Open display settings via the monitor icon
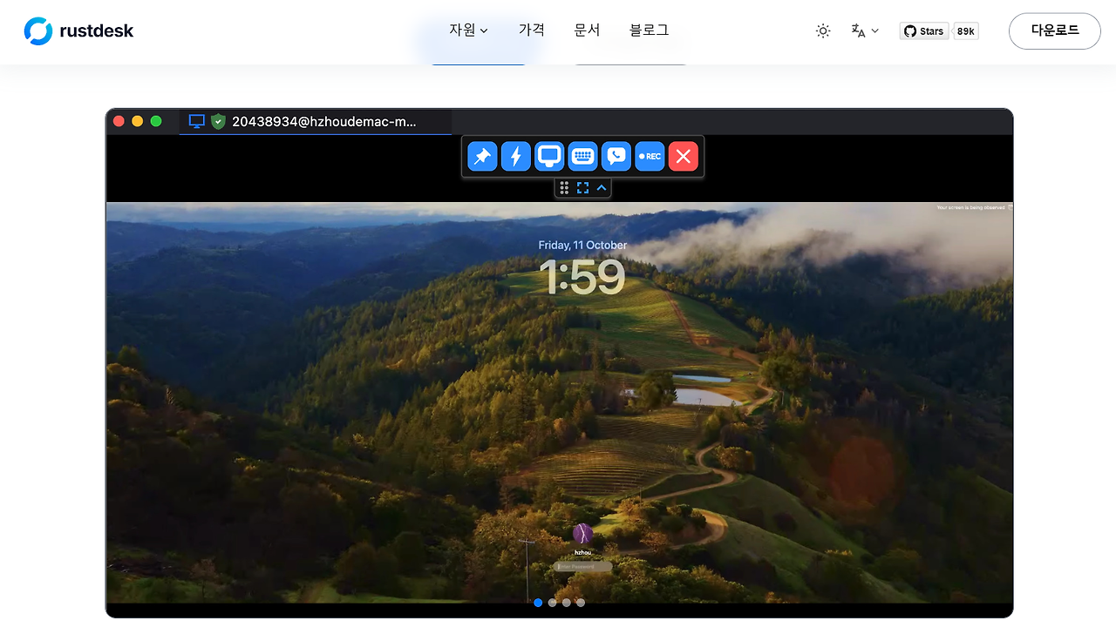This screenshot has height=641, width=1116. [549, 156]
